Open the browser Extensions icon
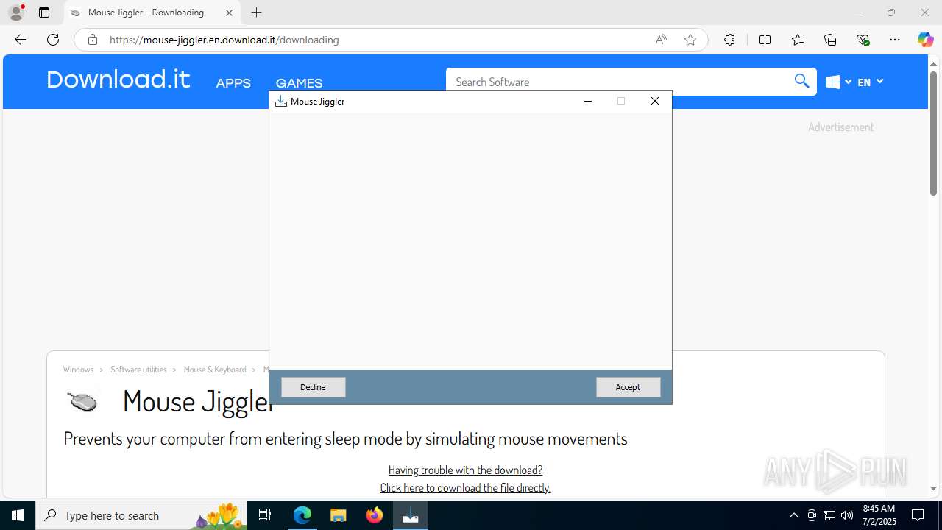Image resolution: width=942 pixels, height=530 pixels. click(729, 40)
